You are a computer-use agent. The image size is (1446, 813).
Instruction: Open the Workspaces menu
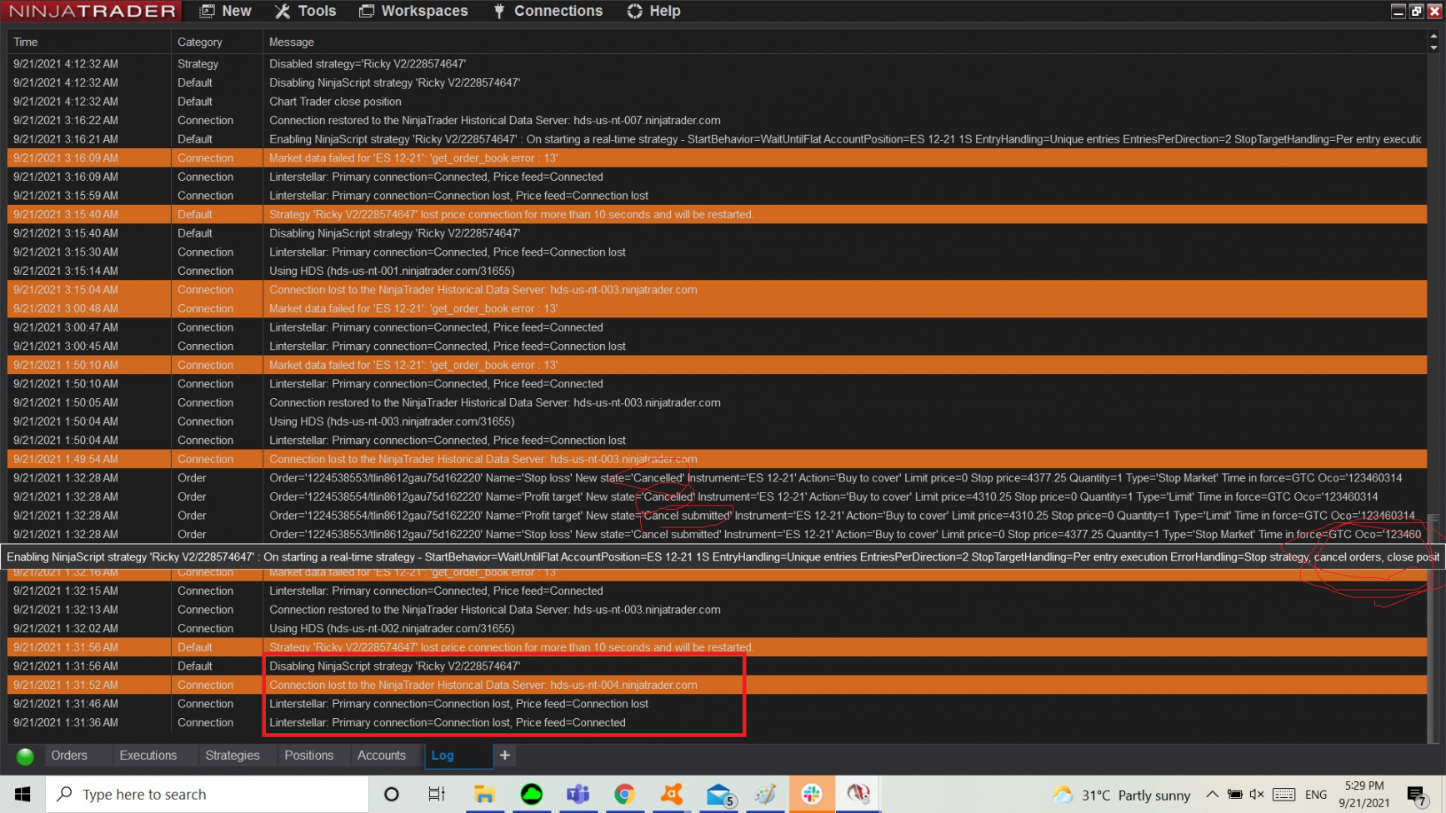(x=413, y=11)
